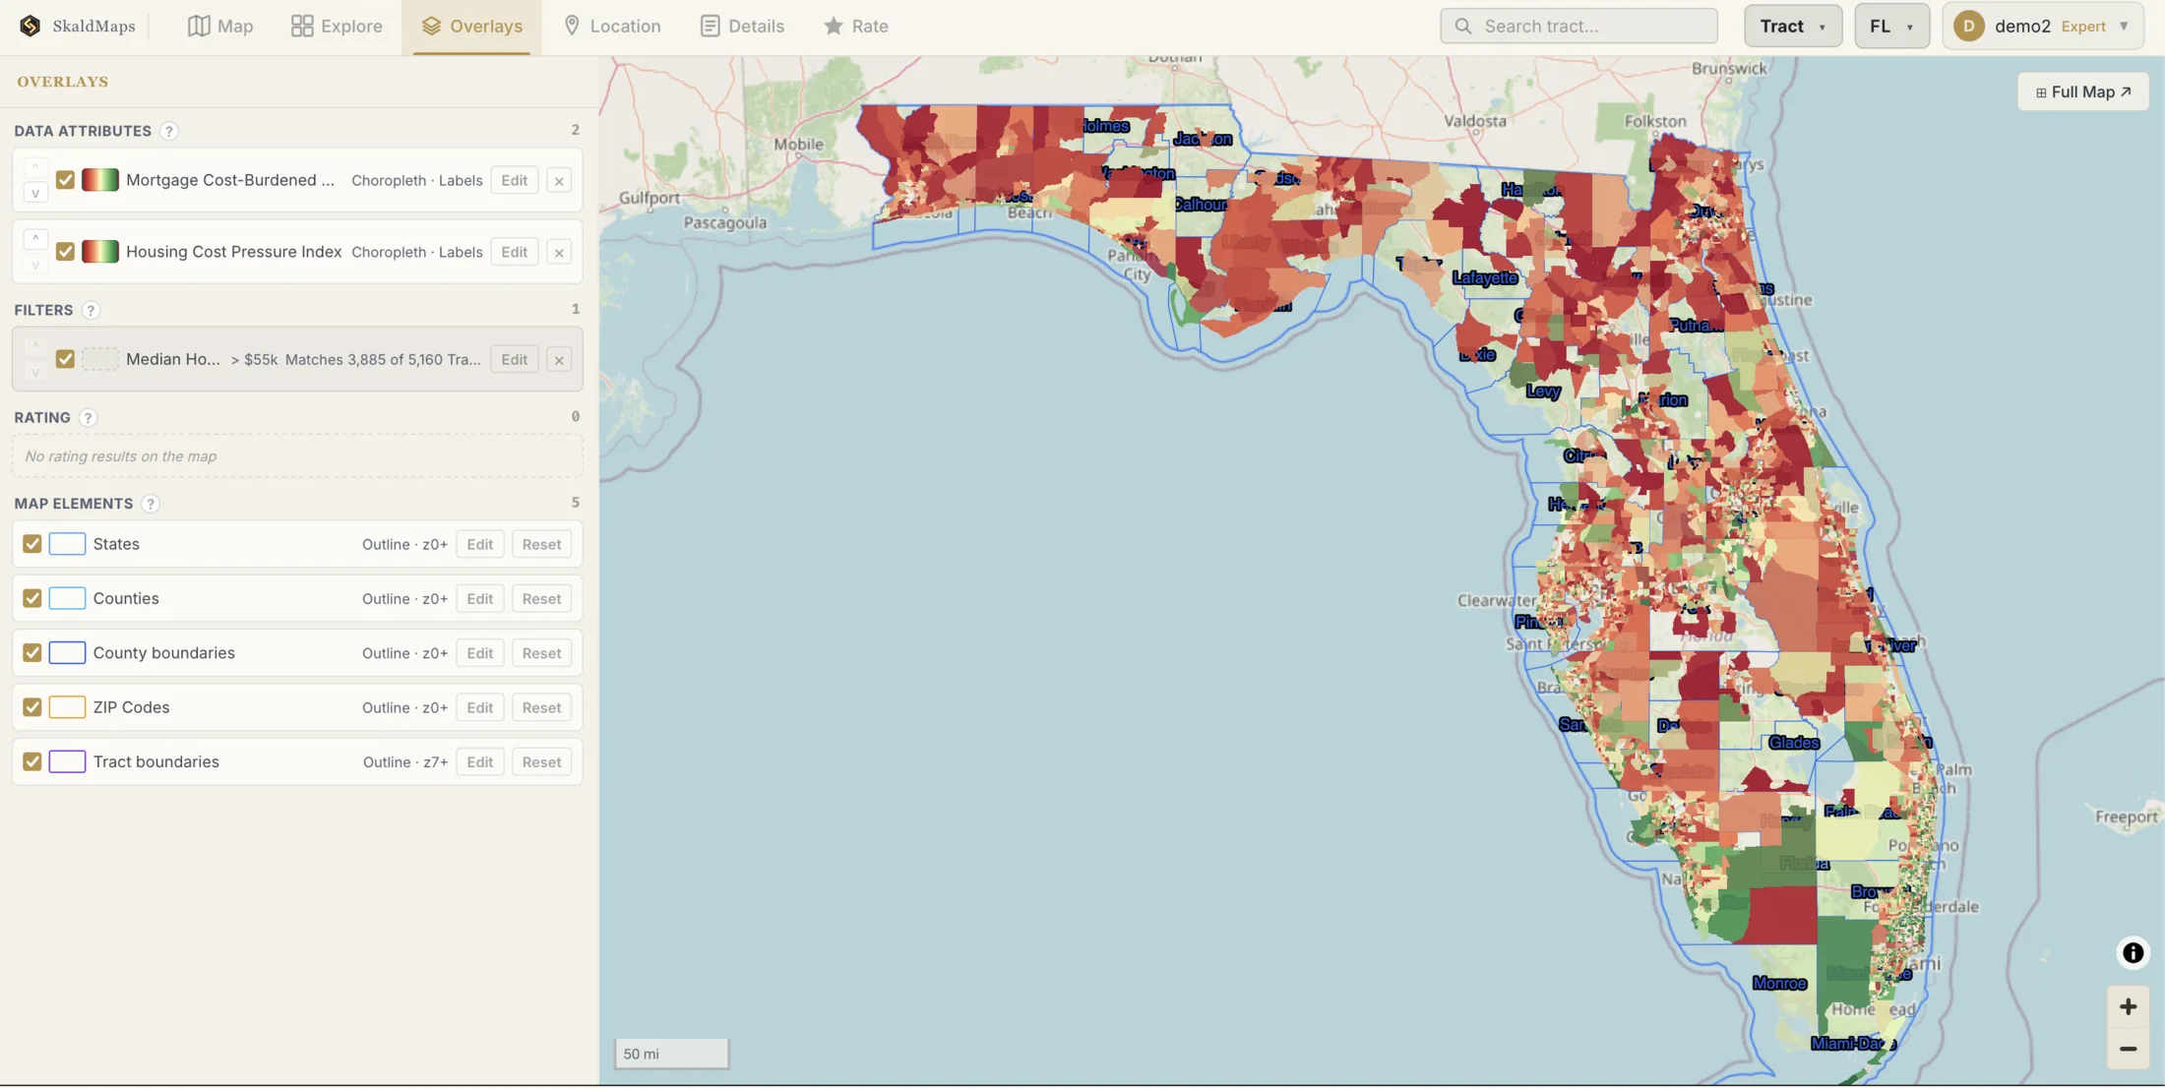Open the Rate tab
Screen dimensions: 2165x1089
[x=856, y=26]
